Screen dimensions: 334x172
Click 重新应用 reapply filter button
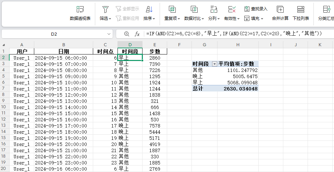(127, 18)
